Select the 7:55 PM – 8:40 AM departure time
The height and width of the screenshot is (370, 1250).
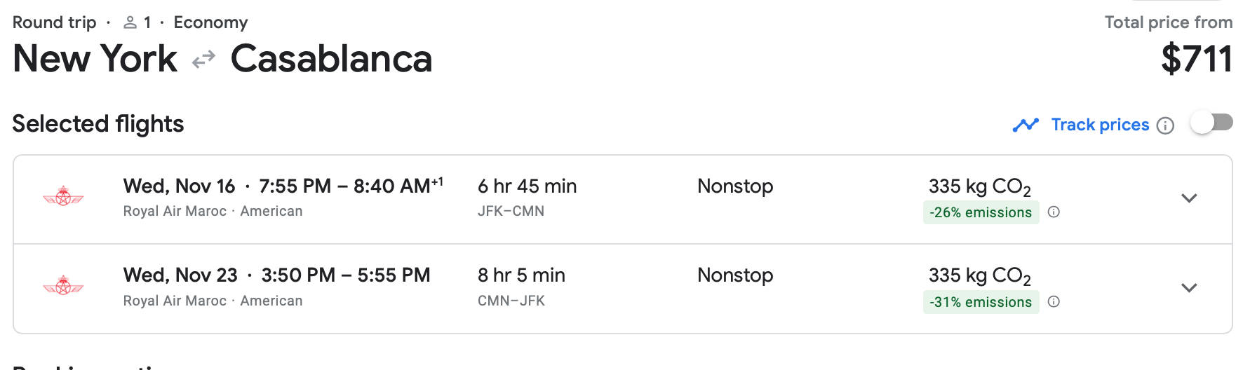(x=351, y=186)
